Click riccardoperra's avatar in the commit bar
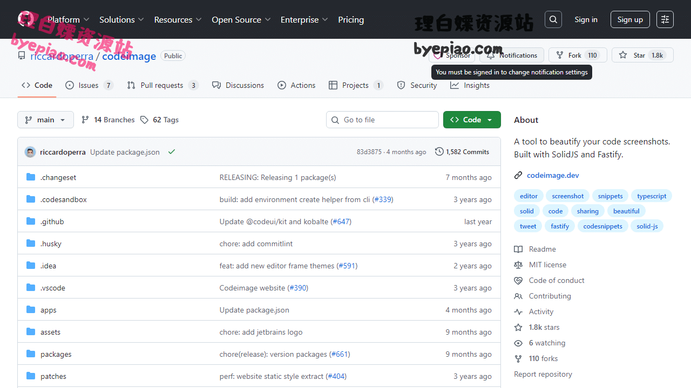 (30, 152)
